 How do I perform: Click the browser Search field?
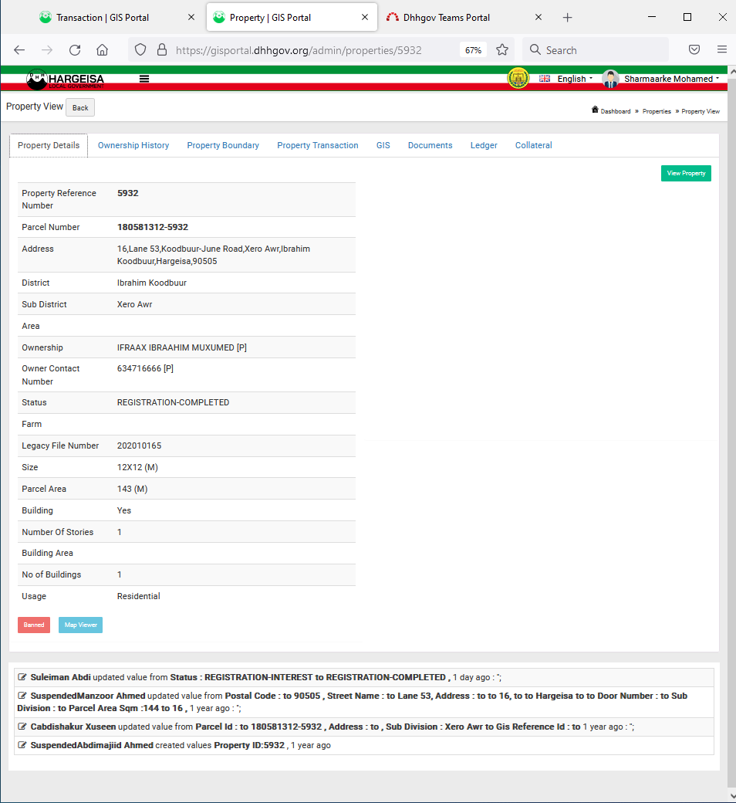pos(596,49)
